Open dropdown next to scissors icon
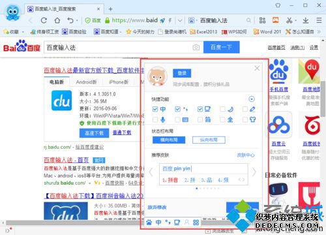 point(295,21)
